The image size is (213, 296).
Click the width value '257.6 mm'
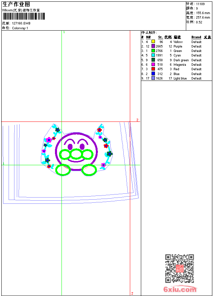[203, 18]
